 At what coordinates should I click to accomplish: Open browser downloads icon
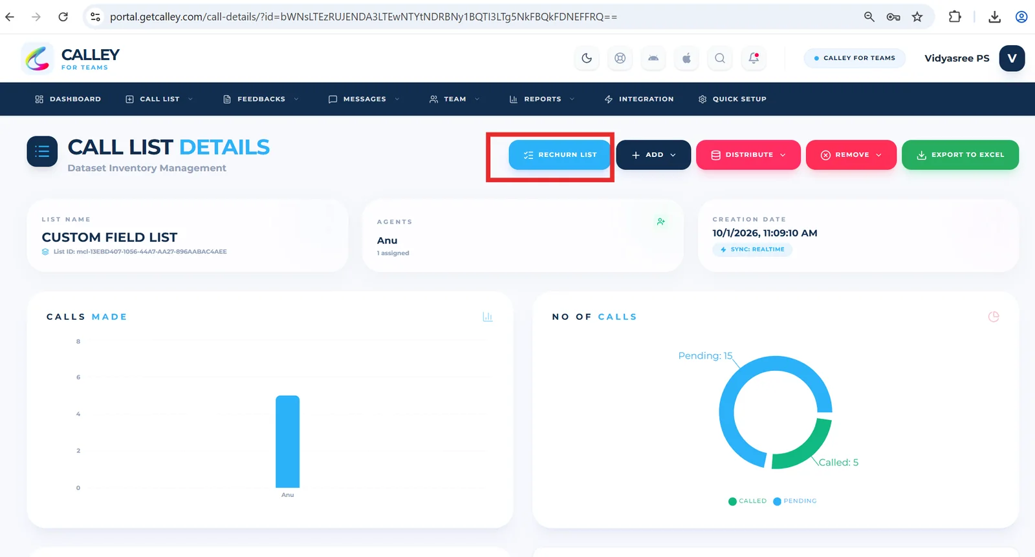click(x=995, y=17)
